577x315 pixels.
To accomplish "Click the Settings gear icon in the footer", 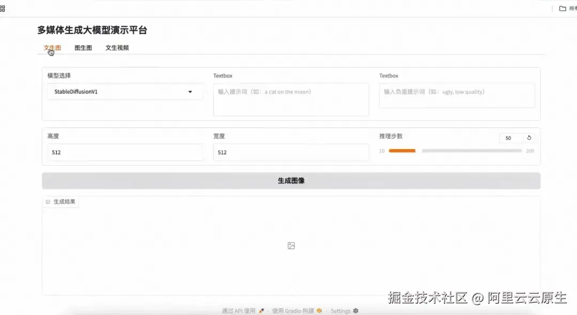I will [355, 311].
